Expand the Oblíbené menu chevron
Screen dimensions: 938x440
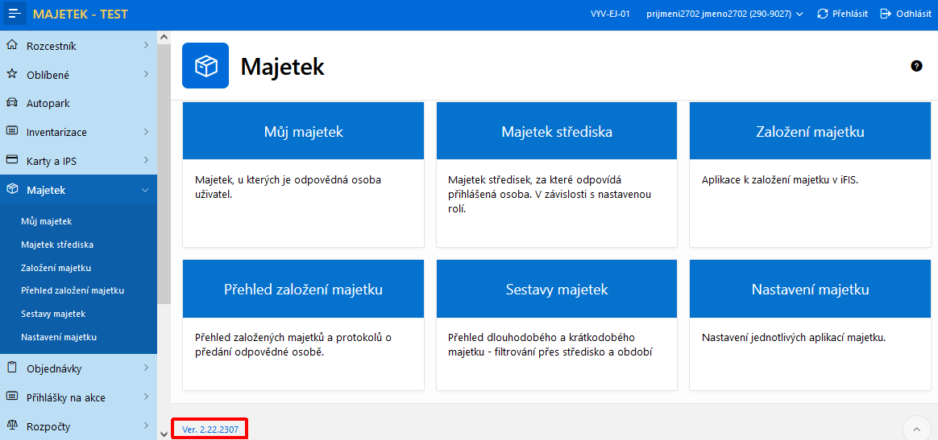coord(146,74)
